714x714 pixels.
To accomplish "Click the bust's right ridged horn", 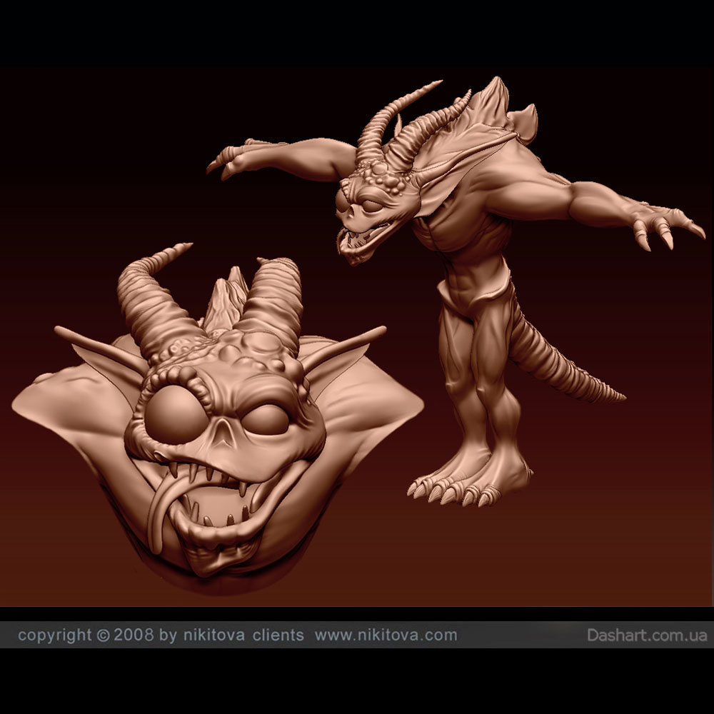I will 275,300.
